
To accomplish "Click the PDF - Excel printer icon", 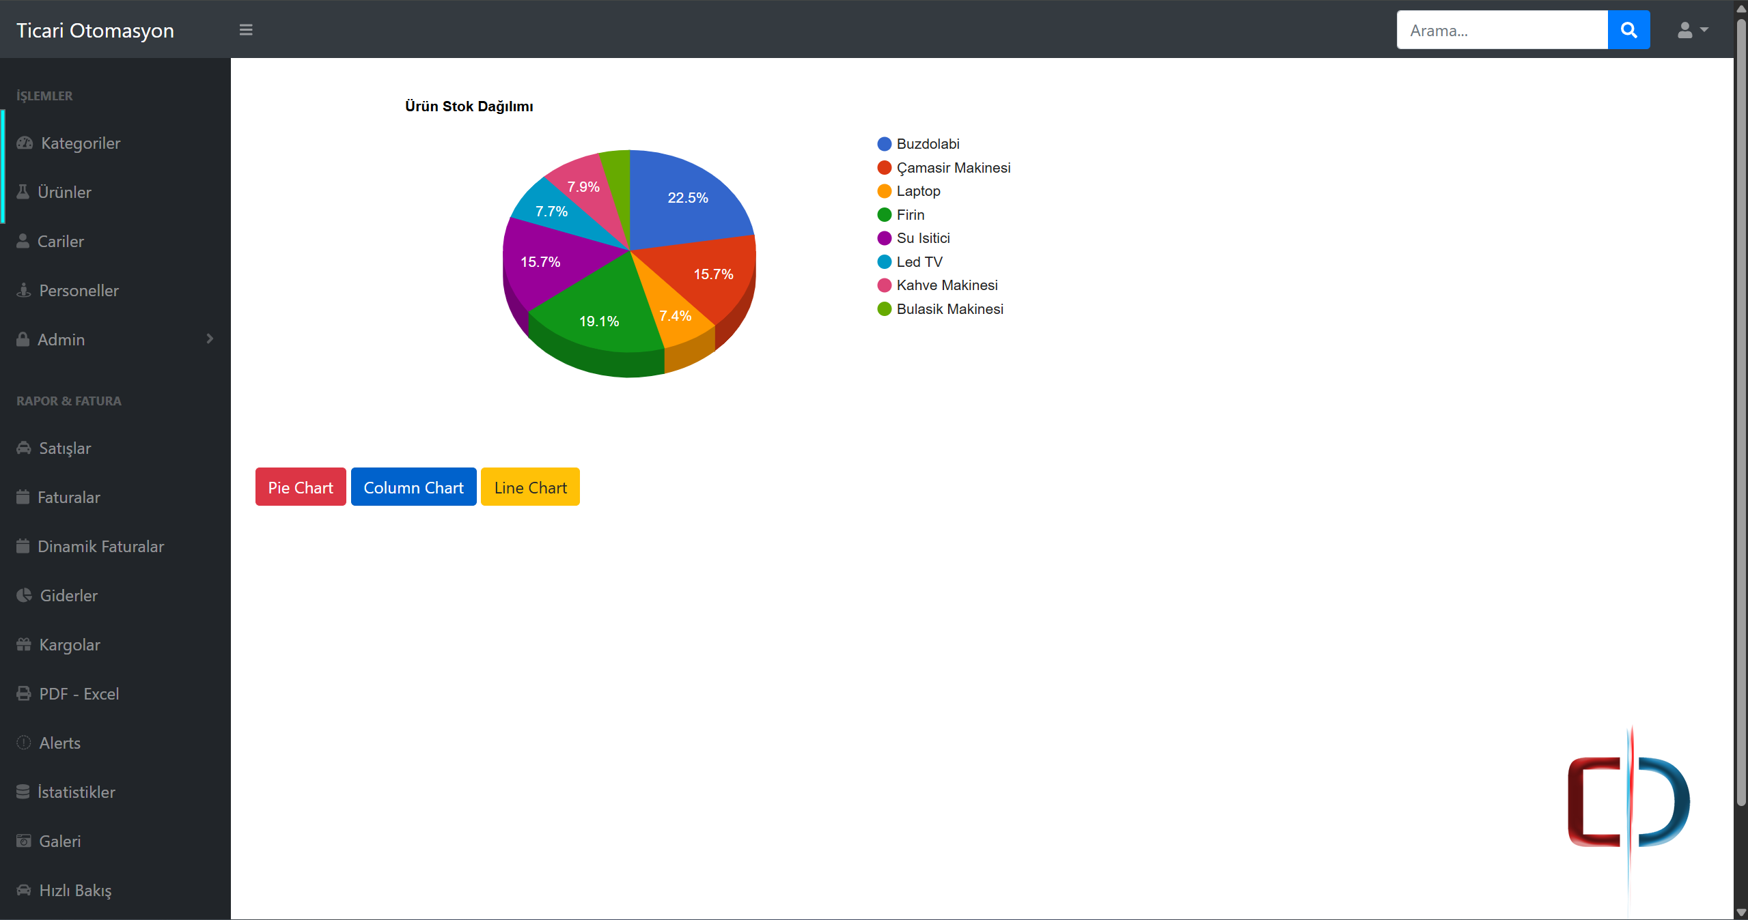I will click(x=24, y=694).
